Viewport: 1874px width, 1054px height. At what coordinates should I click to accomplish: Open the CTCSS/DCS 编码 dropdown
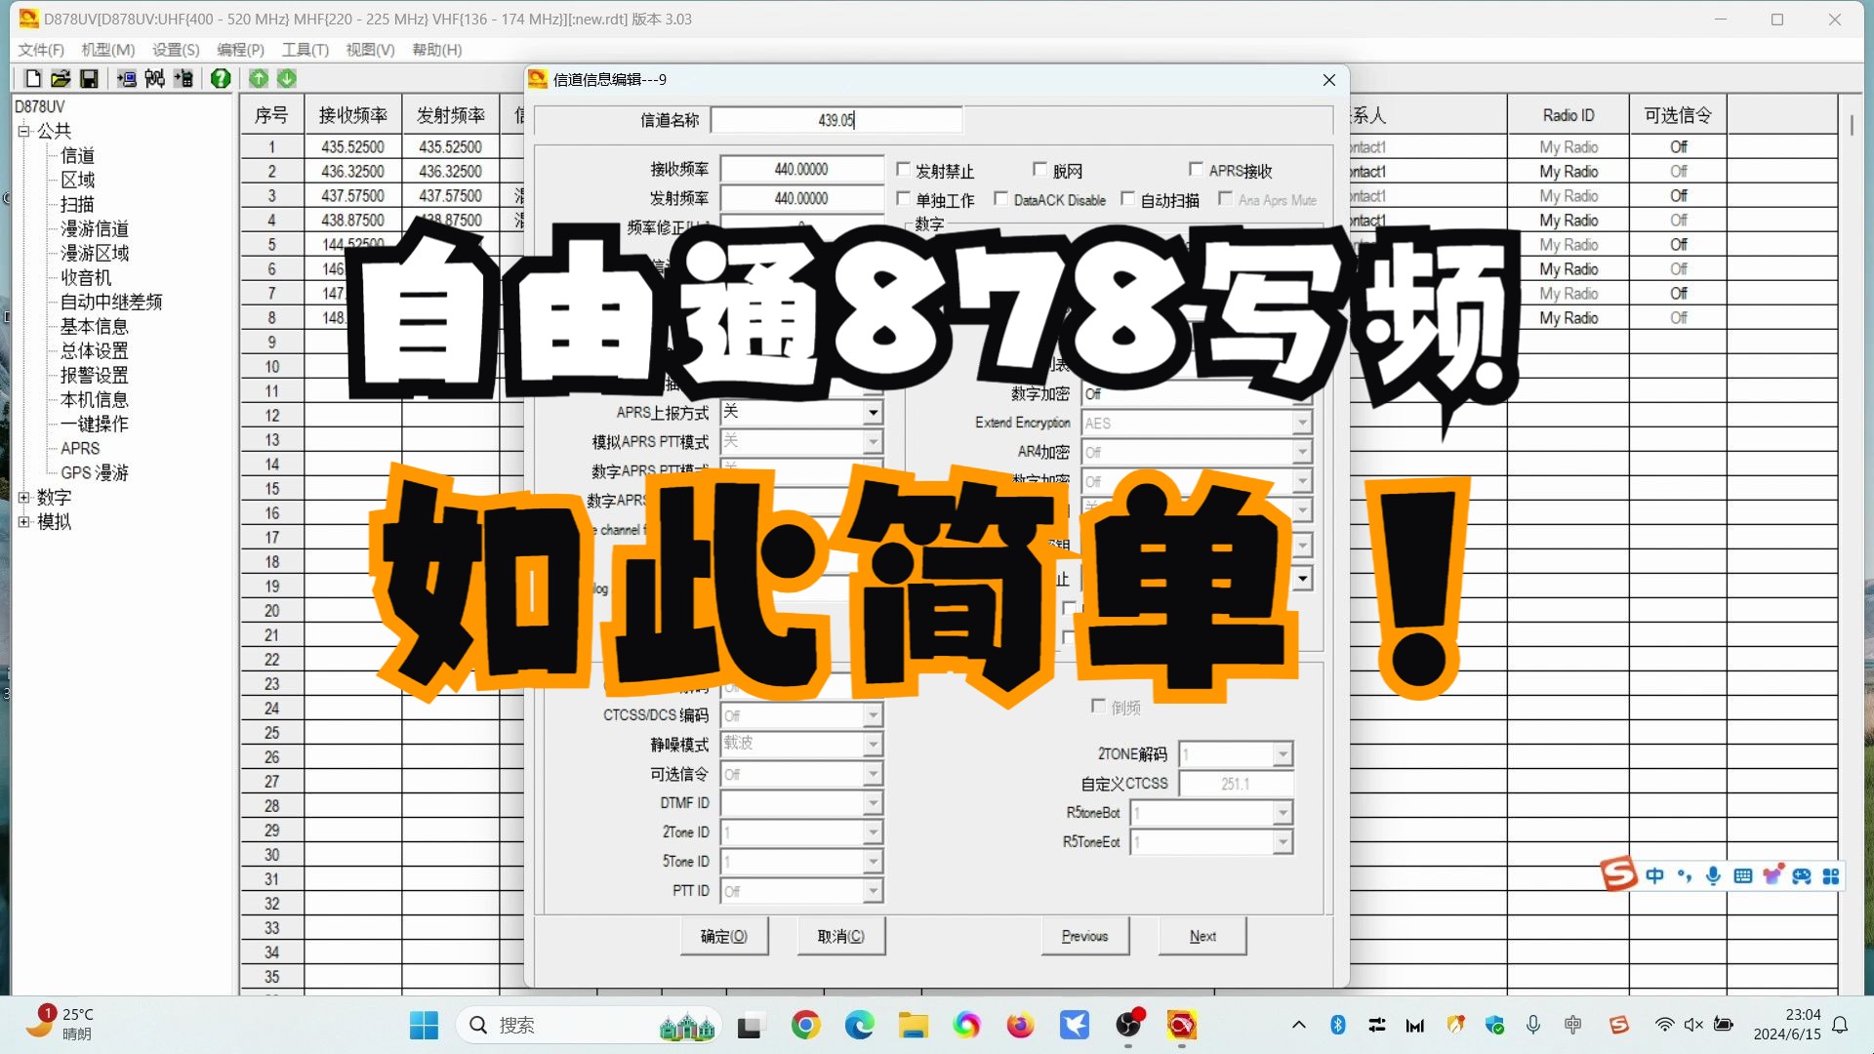pos(801,715)
